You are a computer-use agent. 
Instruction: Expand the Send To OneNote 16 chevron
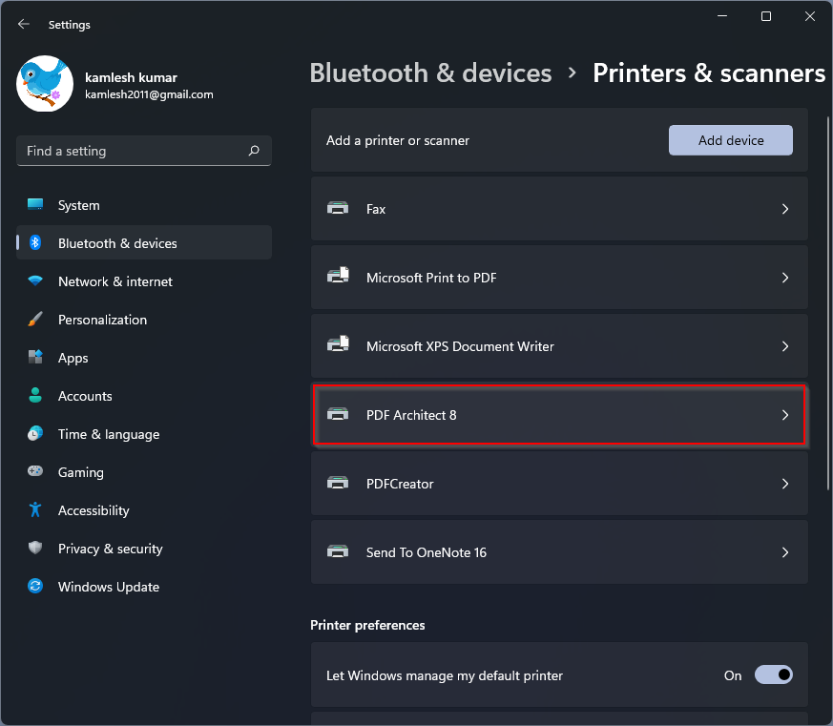tap(785, 552)
